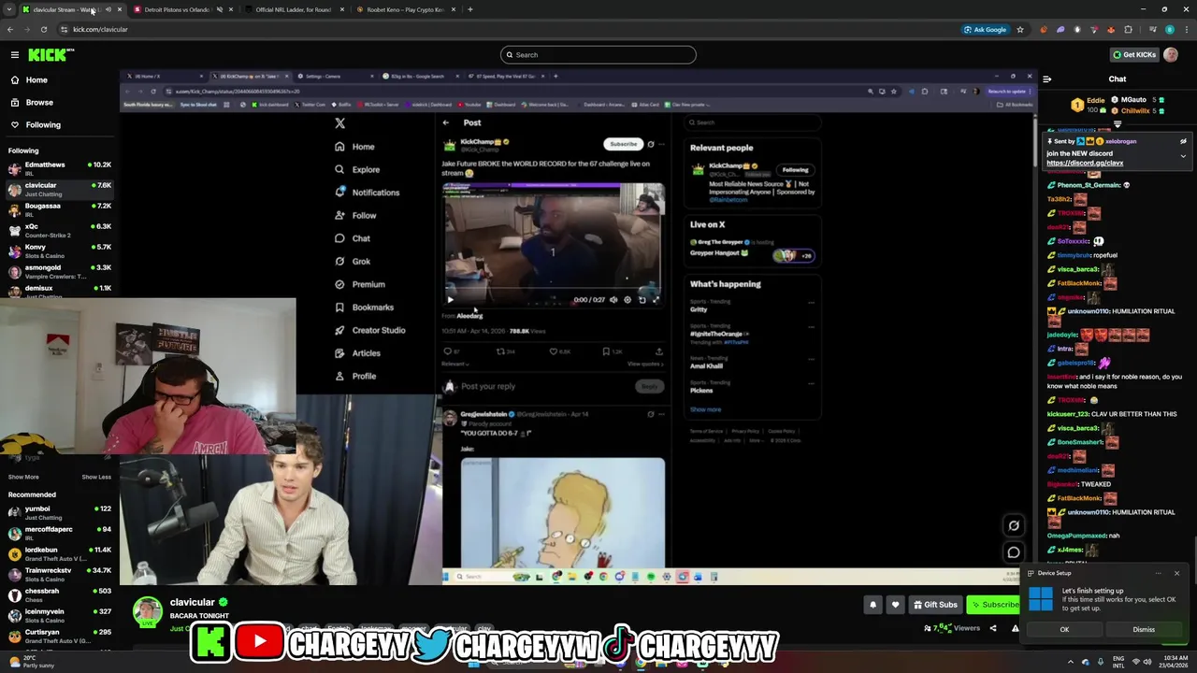Unpin the pinned chat message

1183,141
